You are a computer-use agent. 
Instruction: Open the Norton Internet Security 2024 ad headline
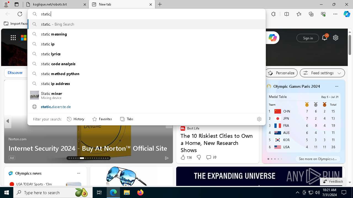pyautogui.click(x=88, y=148)
